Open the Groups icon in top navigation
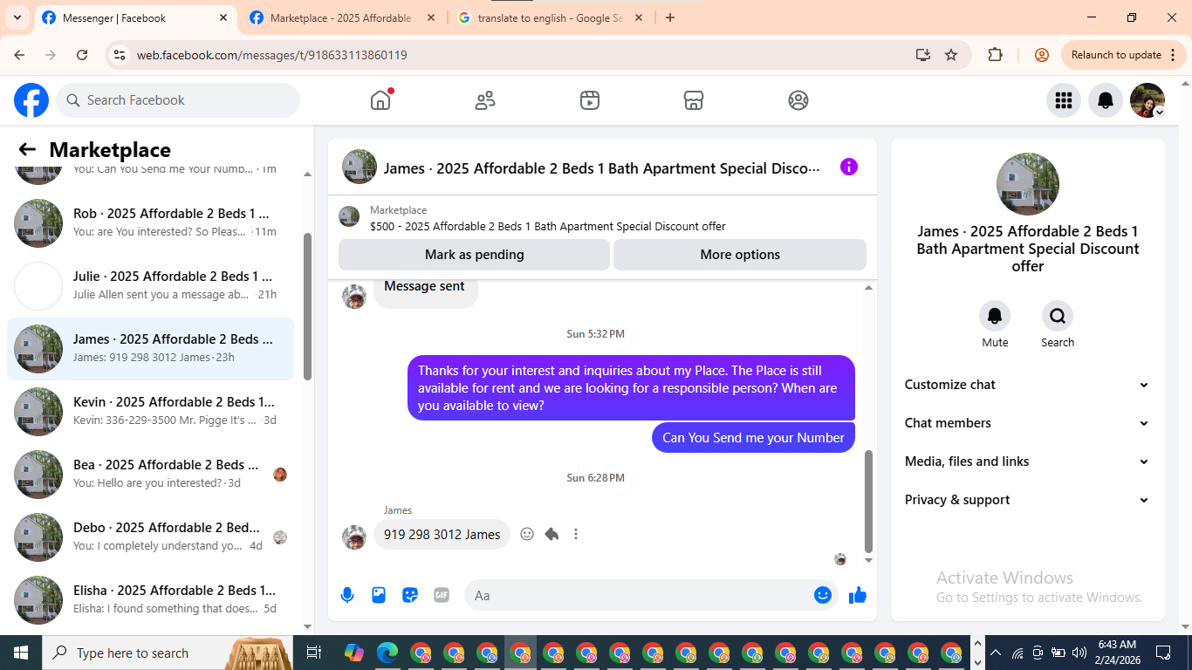1192x670 pixels. point(798,100)
